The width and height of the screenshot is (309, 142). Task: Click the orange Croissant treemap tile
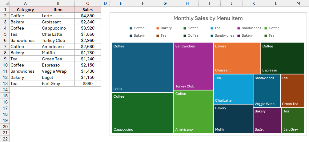point(237,58)
